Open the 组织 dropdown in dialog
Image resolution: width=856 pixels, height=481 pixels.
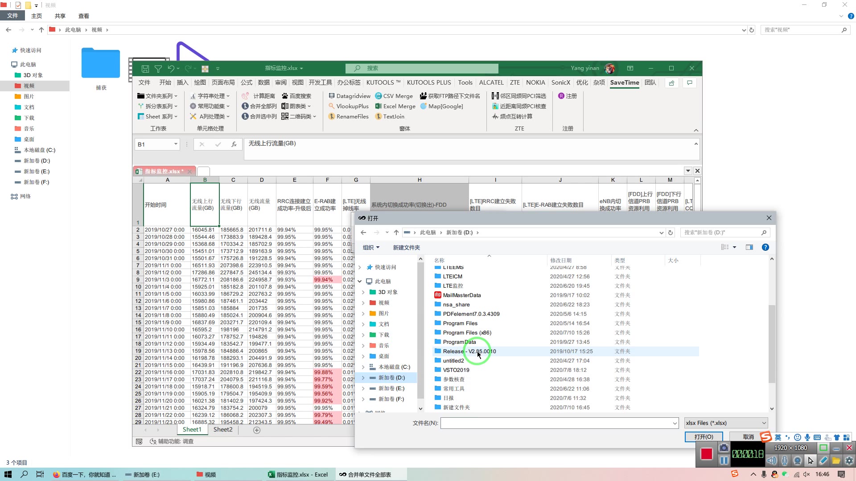(x=371, y=247)
